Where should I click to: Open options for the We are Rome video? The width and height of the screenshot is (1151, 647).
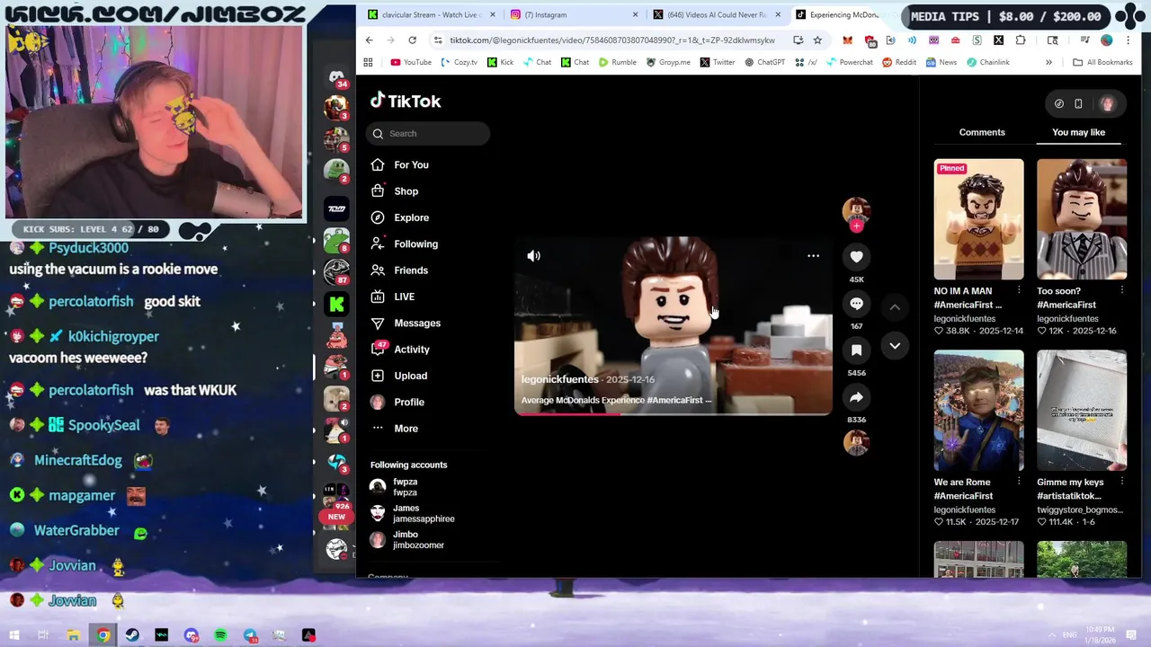click(1019, 482)
